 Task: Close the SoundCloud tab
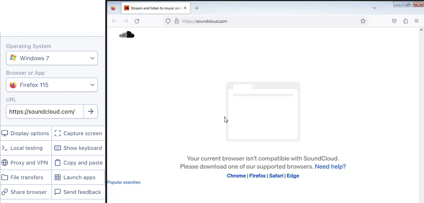pos(185,8)
